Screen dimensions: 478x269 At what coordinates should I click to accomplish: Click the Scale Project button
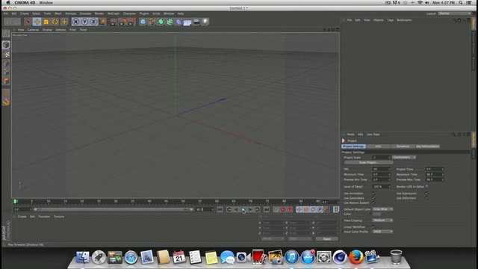[x=368, y=163]
